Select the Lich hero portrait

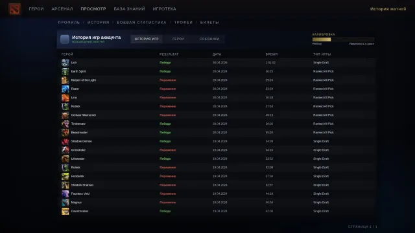65,63
